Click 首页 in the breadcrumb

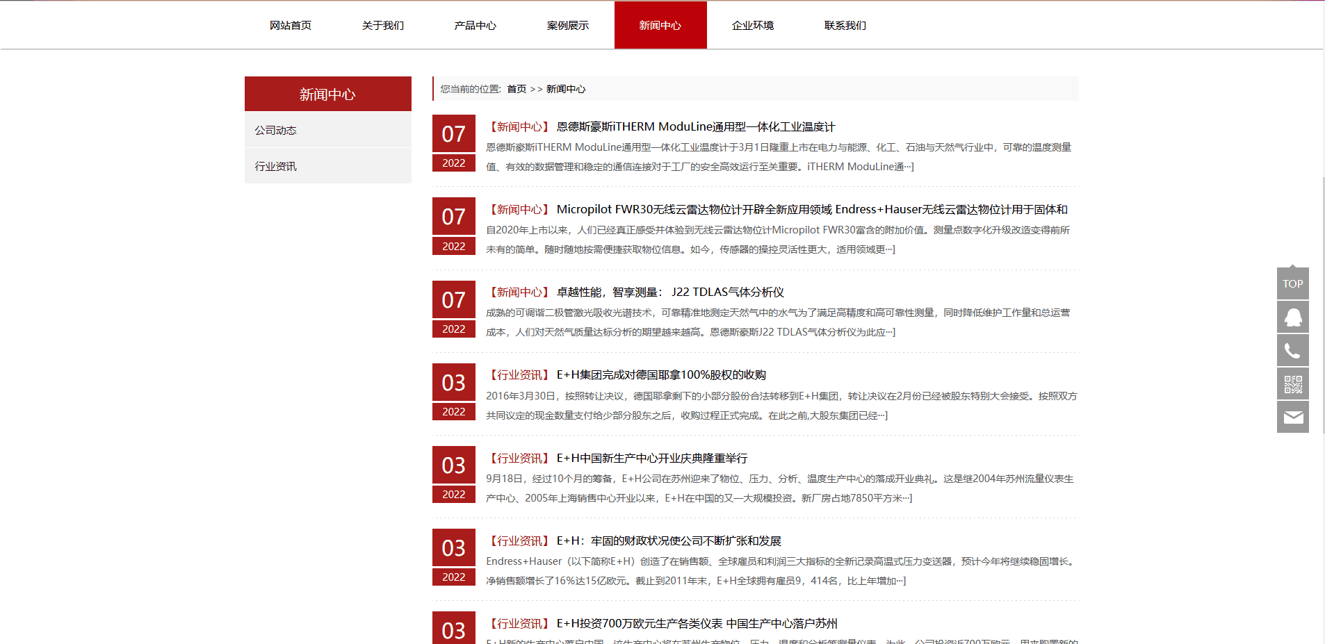point(517,89)
